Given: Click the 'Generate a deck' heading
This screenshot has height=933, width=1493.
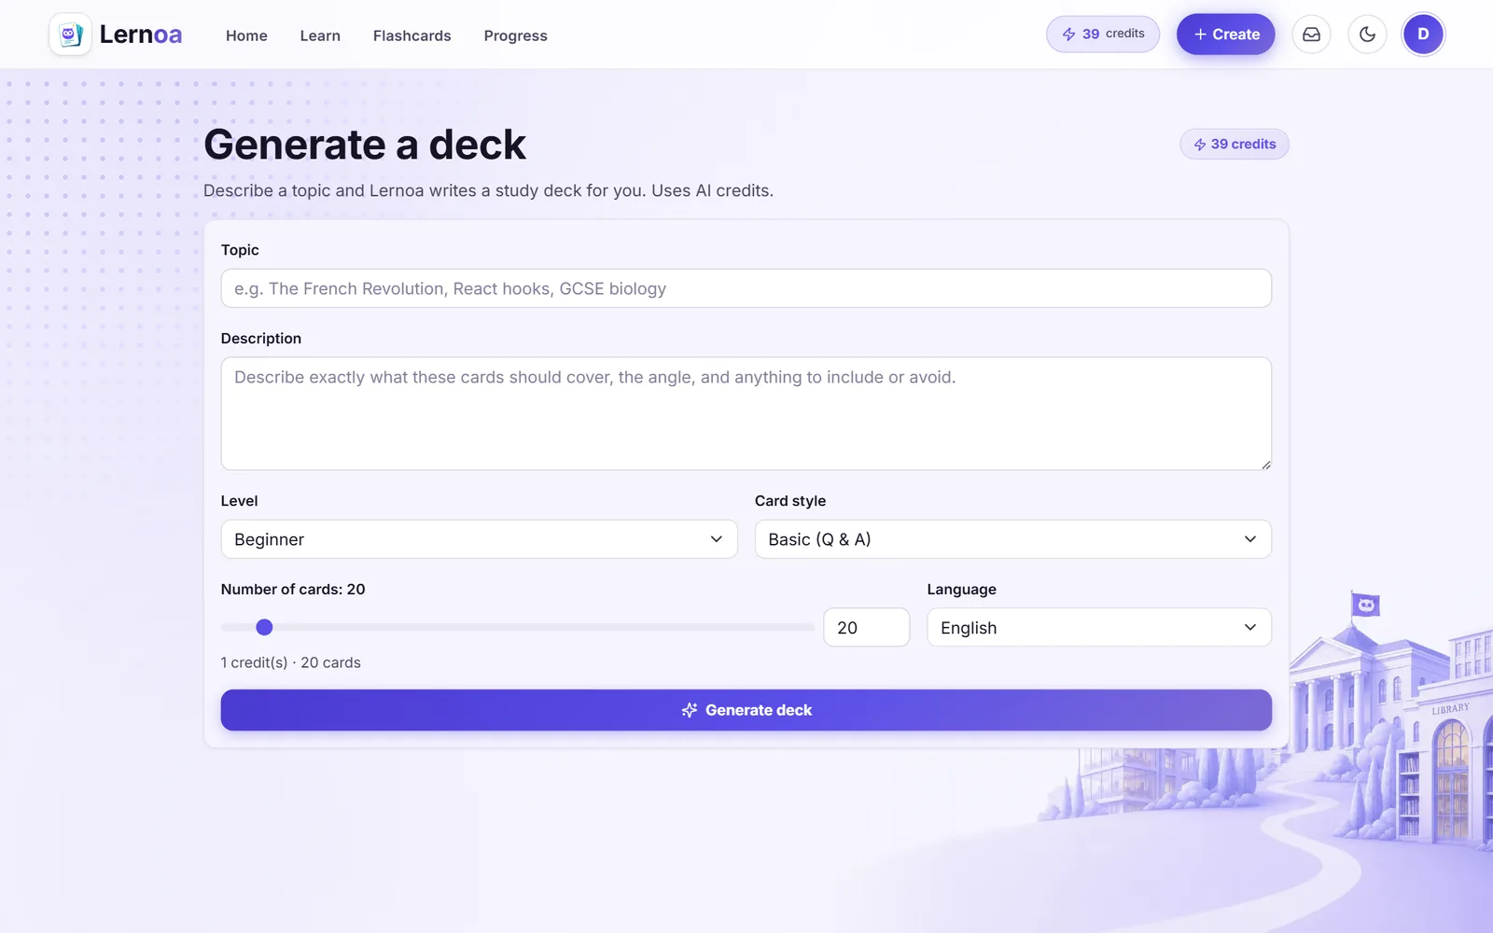Looking at the screenshot, I should 365,145.
